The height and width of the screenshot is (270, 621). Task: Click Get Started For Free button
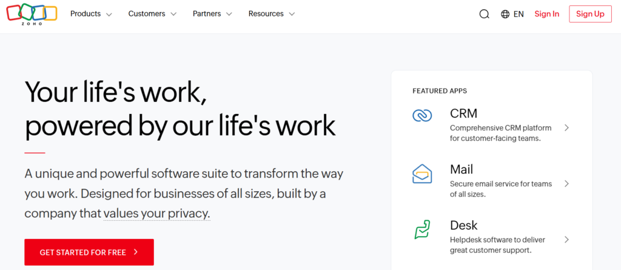pyautogui.click(x=89, y=252)
